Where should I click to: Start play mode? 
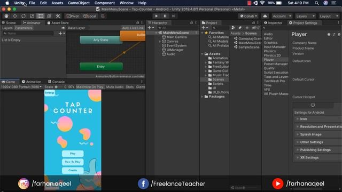[x=157, y=16]
